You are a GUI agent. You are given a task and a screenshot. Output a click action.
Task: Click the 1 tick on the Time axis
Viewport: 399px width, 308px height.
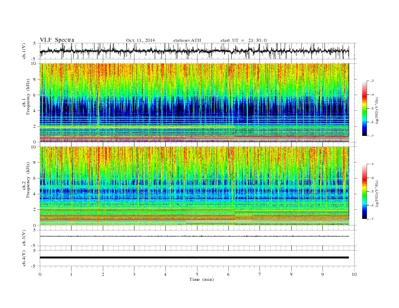(71, 274)
